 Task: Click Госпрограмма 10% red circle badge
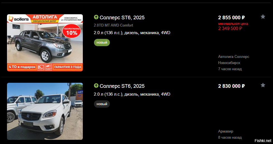click(72, 31)
